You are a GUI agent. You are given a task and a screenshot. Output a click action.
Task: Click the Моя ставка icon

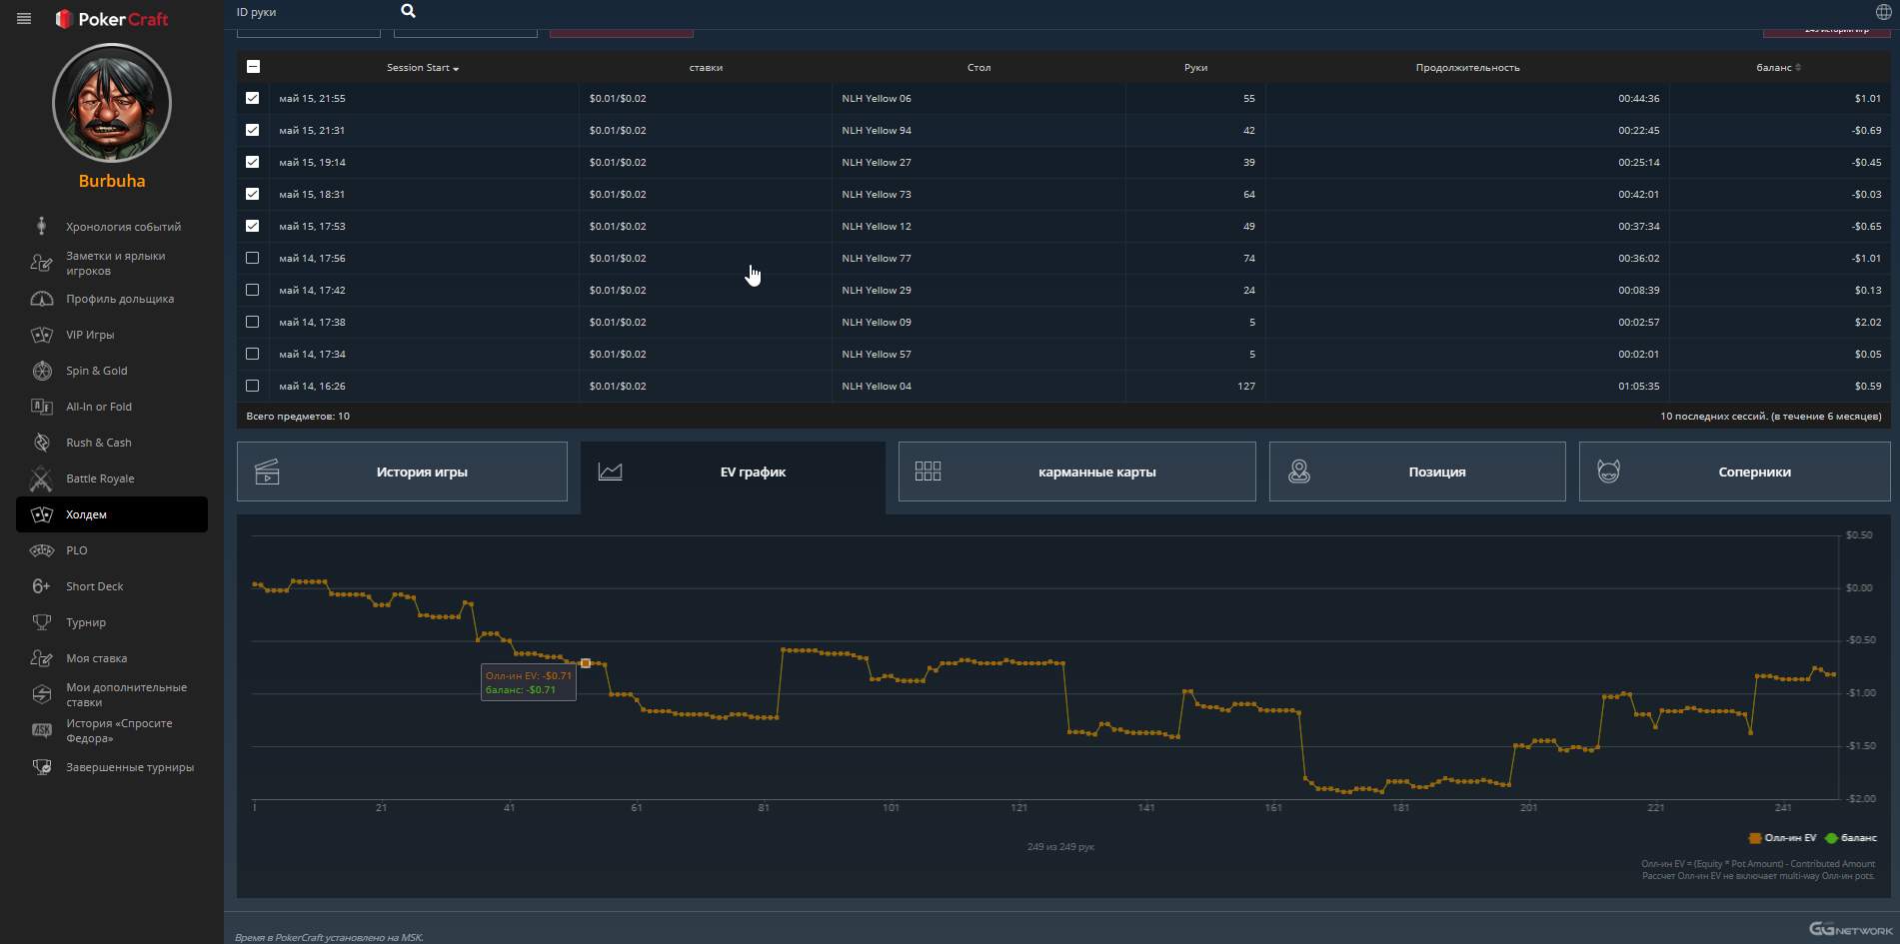point(41,658)
